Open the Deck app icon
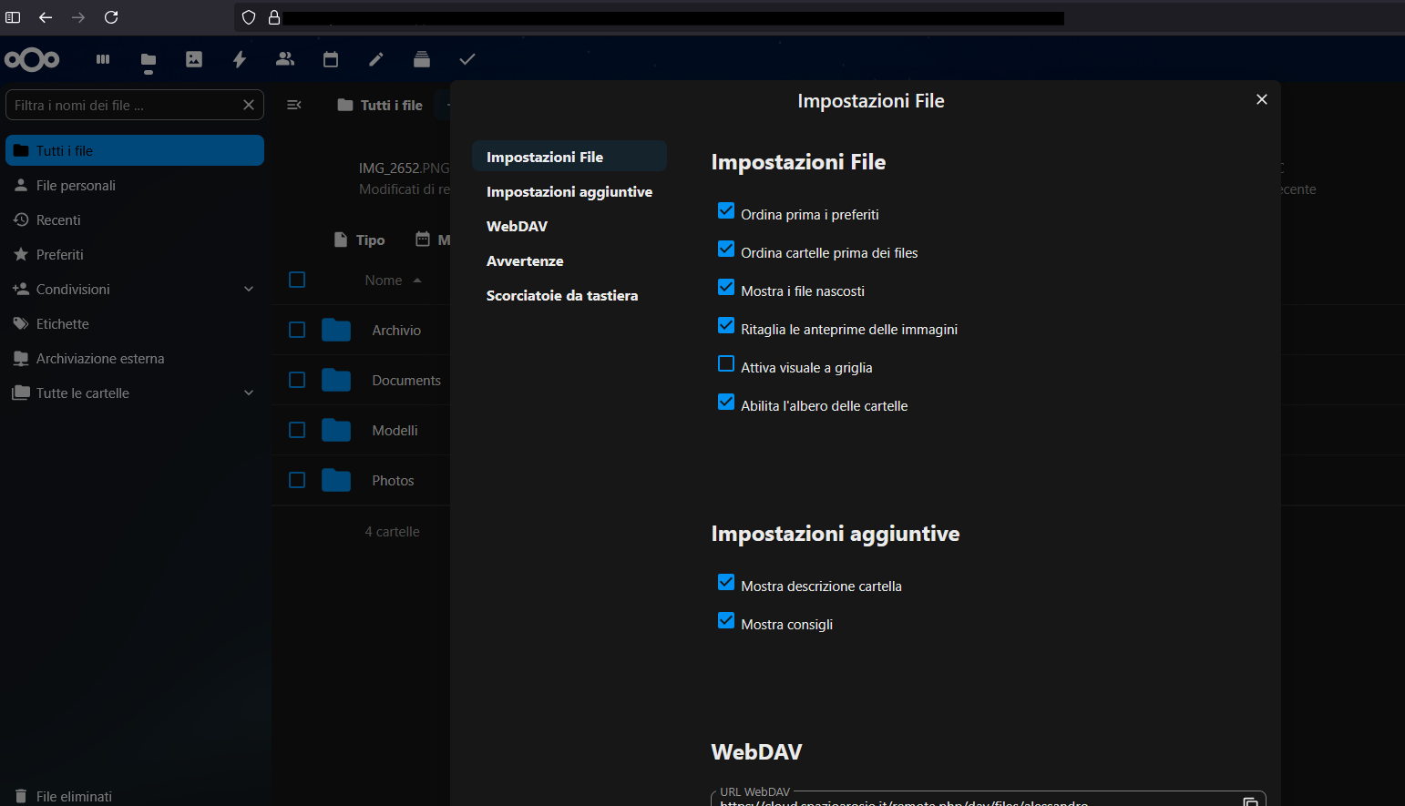The image size is (1405, 806). click(x=422, y=59)
